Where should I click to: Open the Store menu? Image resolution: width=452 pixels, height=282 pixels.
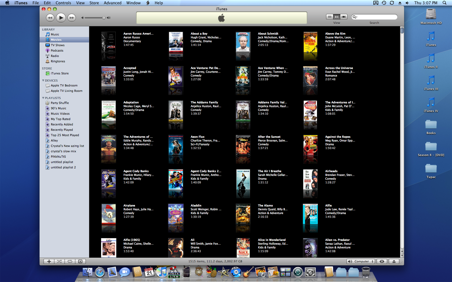94,3
